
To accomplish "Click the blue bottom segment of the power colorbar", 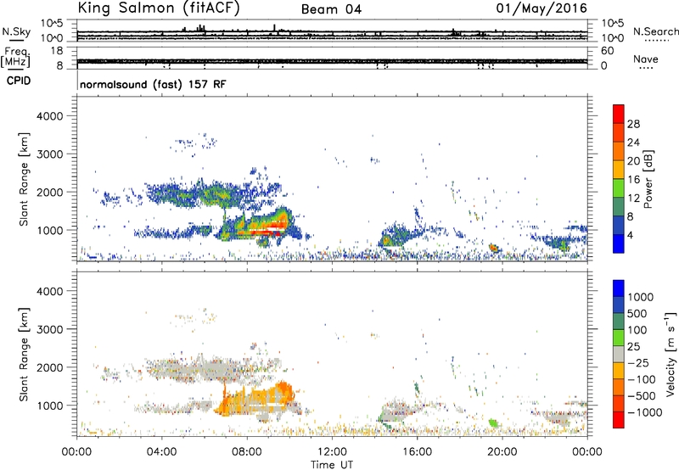I will 619,243.
